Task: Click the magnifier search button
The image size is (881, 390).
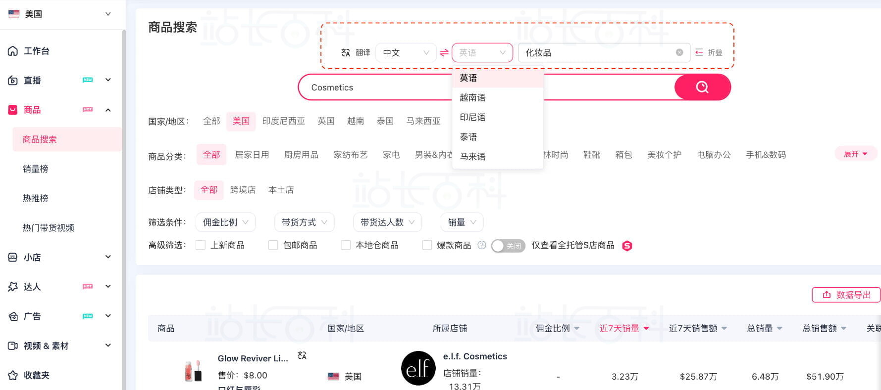Action: [702, 87]
